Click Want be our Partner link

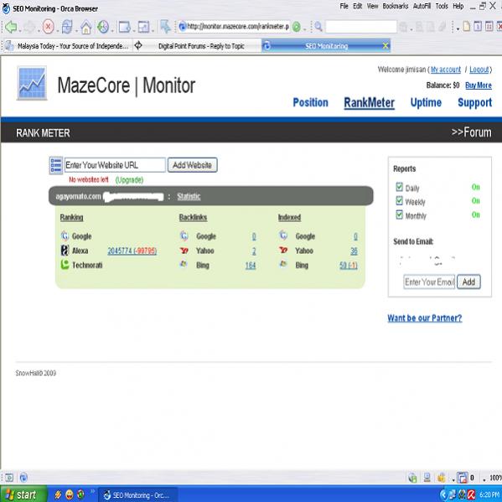point(425,318)
